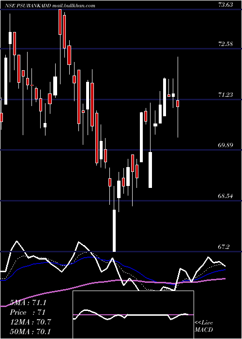Image resolution: width=242 pixels, height=339 pixels.
Task: Click the 67.2 price level label
Action: click(223, 247)
